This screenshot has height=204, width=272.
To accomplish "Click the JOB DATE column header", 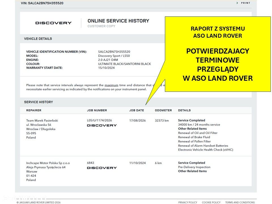I will (137, 110).
